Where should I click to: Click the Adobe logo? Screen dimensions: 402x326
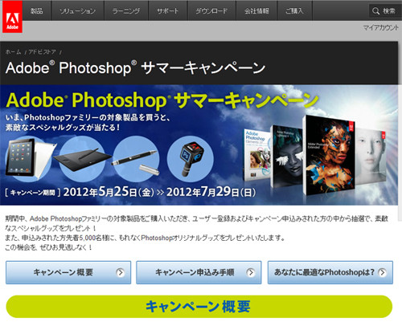point(12,17)
